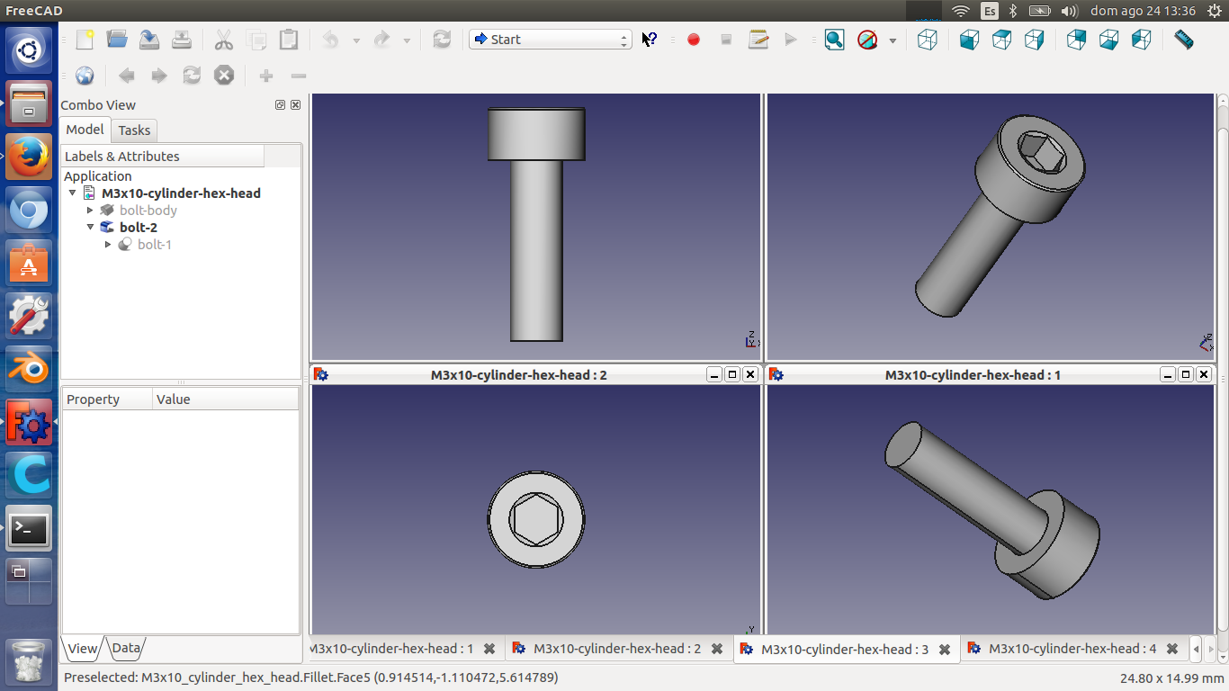
Task: Open the macro editor notepad icon
Action: click(758, 40)
